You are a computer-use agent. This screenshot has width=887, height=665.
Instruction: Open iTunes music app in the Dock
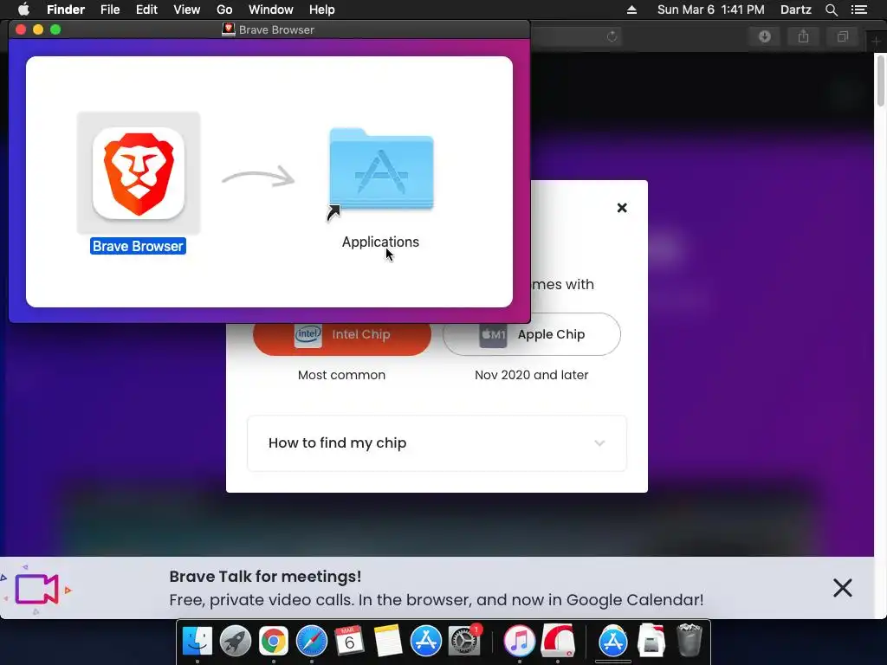pyautogui.click(x=520, y=641)
